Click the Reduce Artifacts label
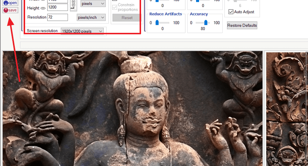308x166 pixels. click(x=165, y=14)
